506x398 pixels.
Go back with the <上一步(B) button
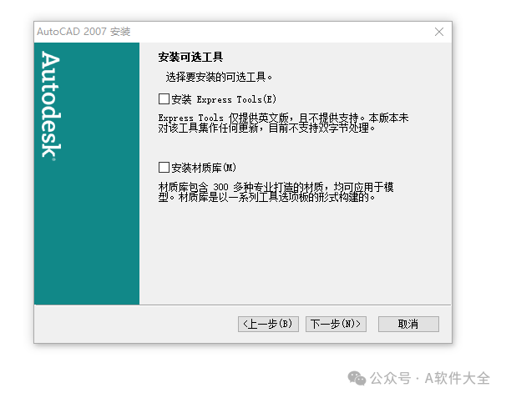(x=268, y=324)
